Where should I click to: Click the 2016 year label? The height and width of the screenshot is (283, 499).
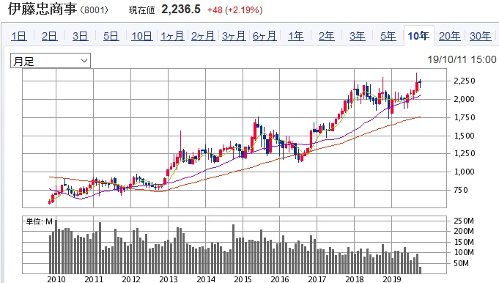click(x=280, y=279)
